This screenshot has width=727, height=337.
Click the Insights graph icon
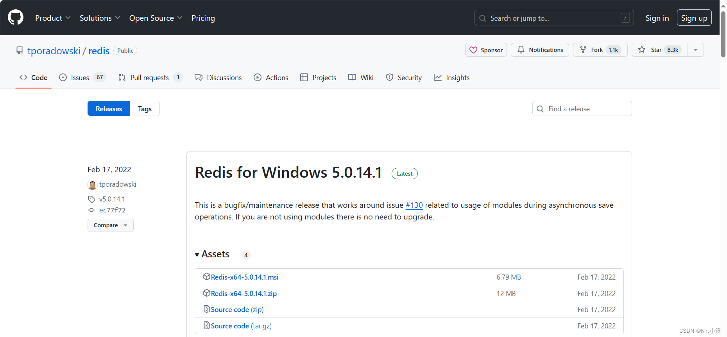pos(438,77)
